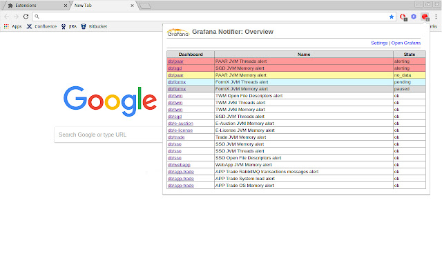Click the back navigation arrow
This screenshot has width=442, height=276.
7,17
